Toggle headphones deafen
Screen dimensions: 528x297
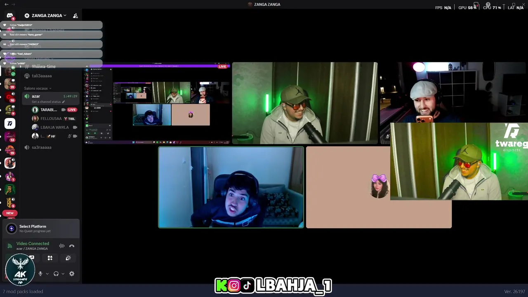pos(56,273)
